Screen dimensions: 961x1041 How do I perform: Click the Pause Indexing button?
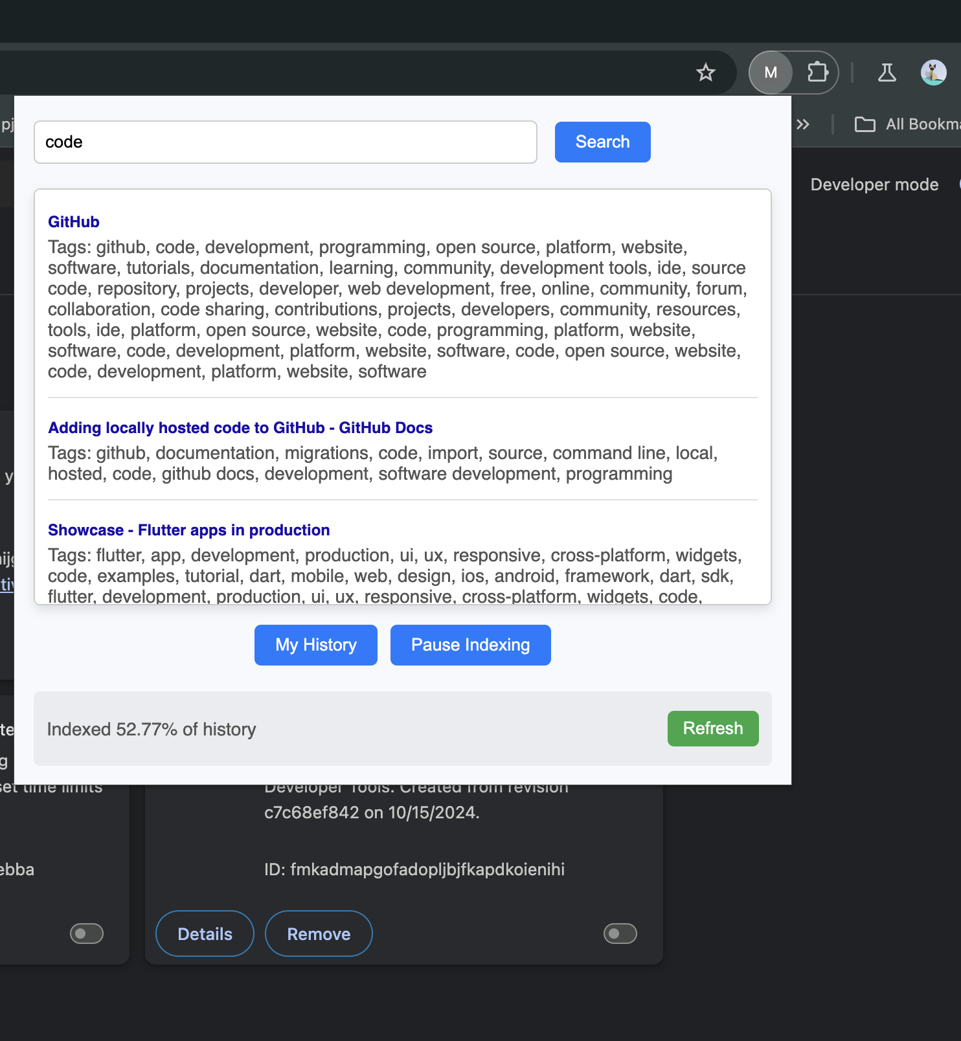471,645
